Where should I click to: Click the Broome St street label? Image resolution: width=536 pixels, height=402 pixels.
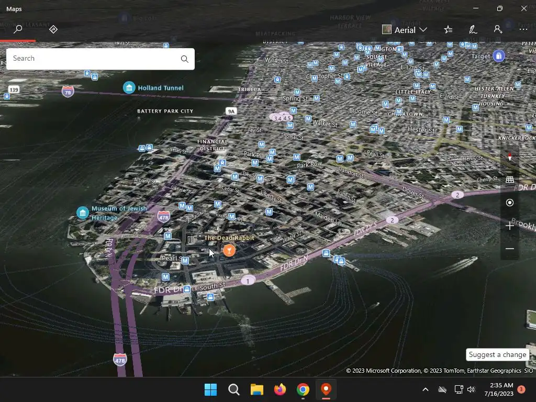click(363, 111)
